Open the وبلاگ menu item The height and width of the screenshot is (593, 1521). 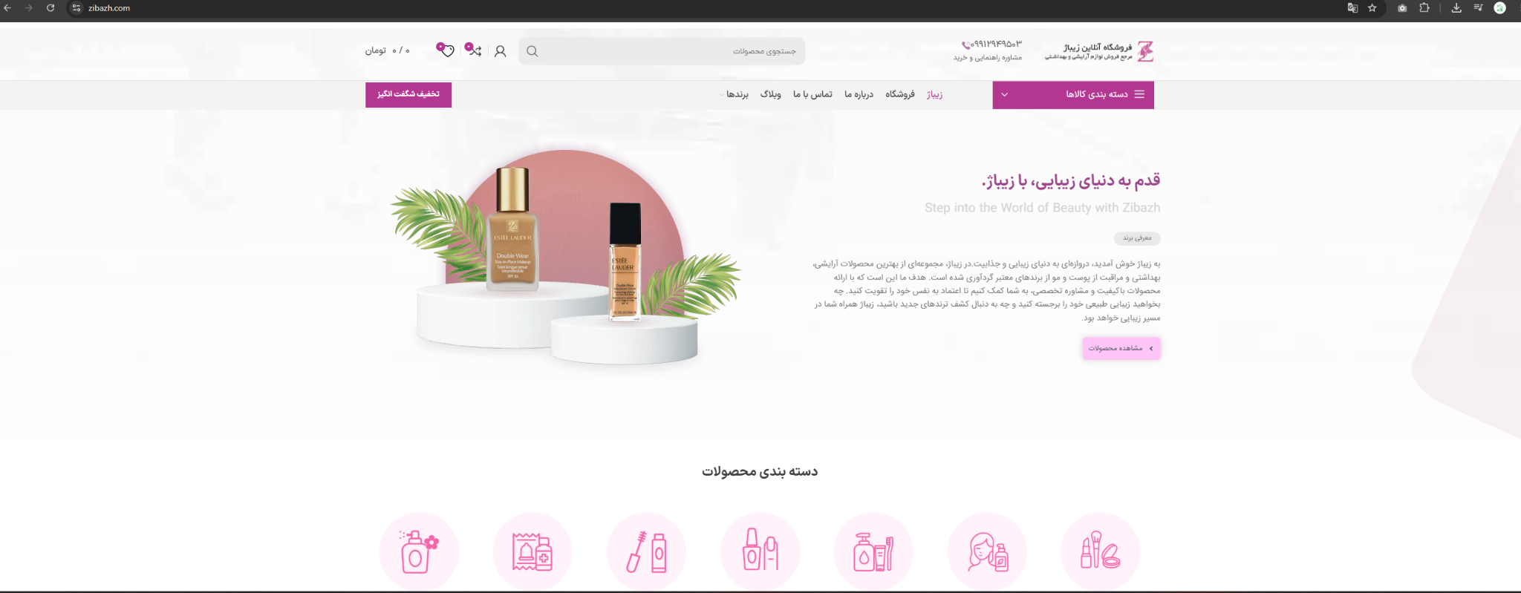(771, 94)
